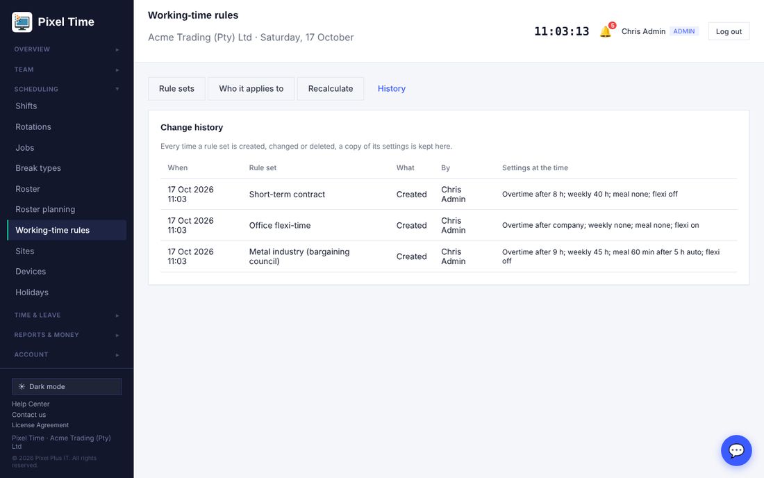Open the notifications bell
Screen dimensions: 764x478
tap(606, 32)
